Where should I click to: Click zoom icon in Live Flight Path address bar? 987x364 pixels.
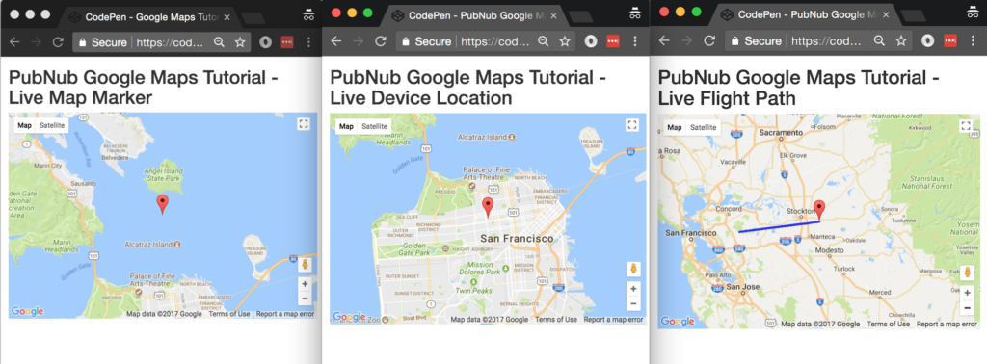[x=879, y=40]
